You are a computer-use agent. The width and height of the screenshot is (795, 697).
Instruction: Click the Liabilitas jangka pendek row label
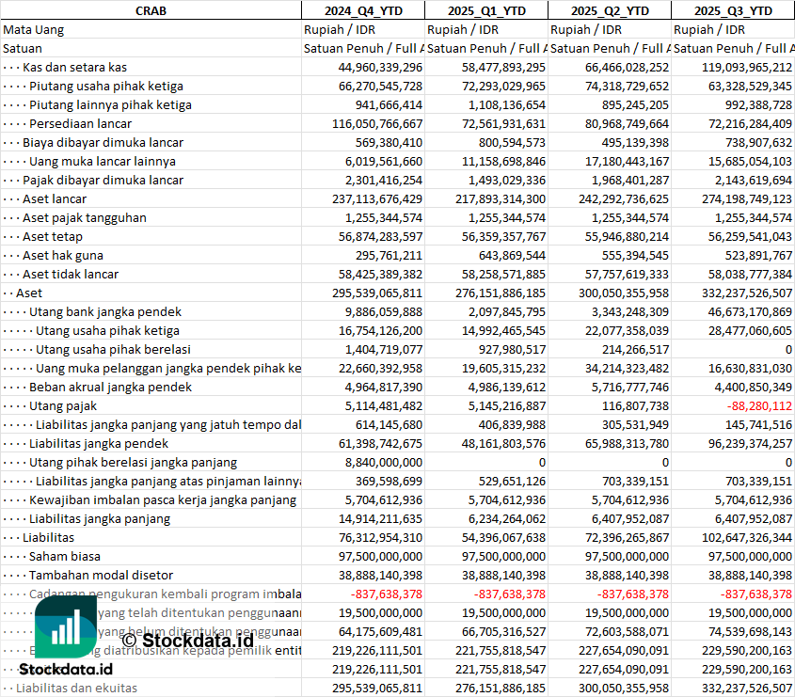click(x=99, y=443)
